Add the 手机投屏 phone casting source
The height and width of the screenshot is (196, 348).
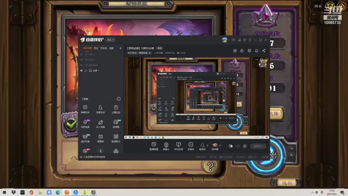(x=178, y=146)
